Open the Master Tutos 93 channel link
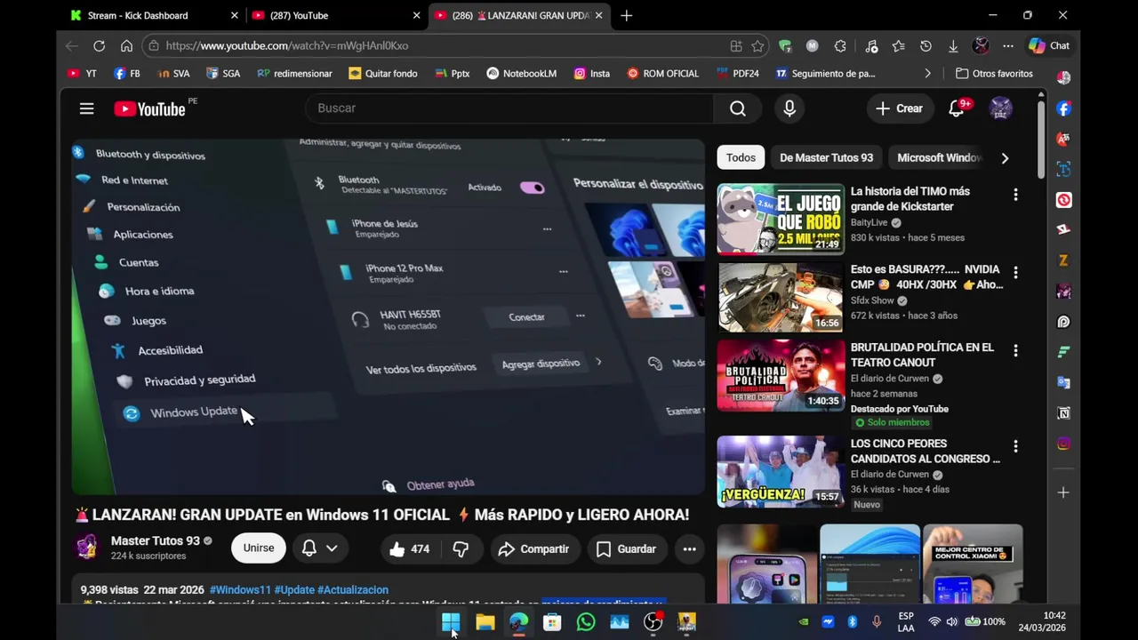Image resolution: width=1138 pixels, height=640 pixels. tap(155, 540)
